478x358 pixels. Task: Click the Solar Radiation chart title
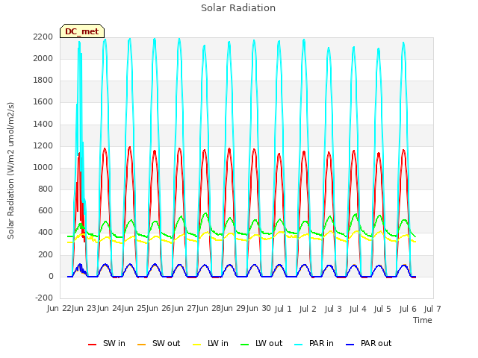coord(238,8)
